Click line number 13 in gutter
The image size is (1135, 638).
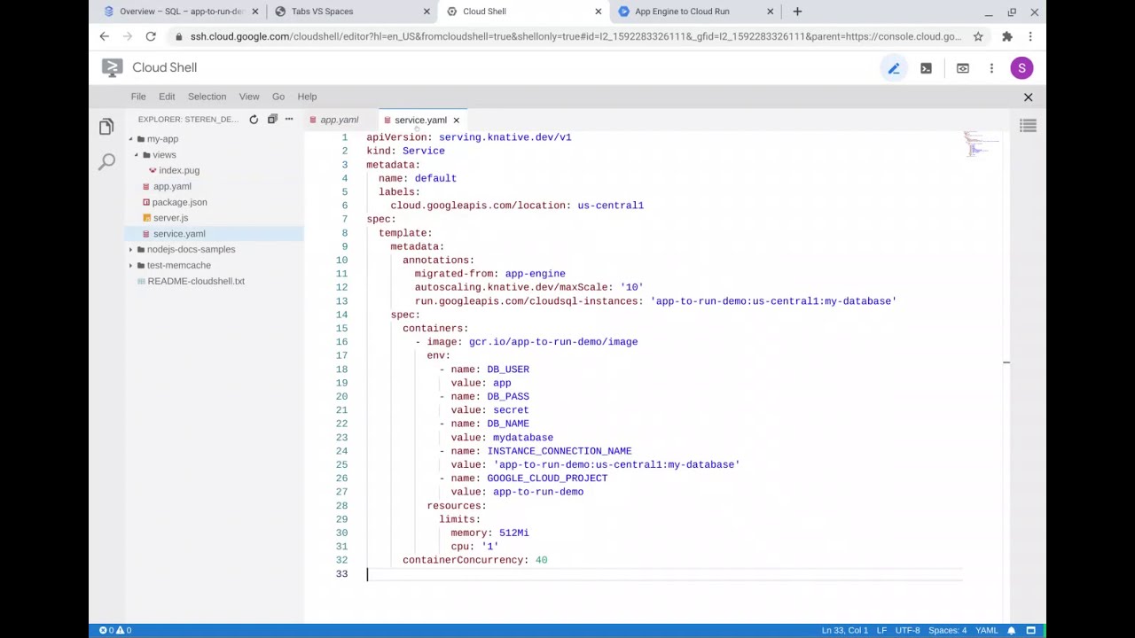(341, 301)
